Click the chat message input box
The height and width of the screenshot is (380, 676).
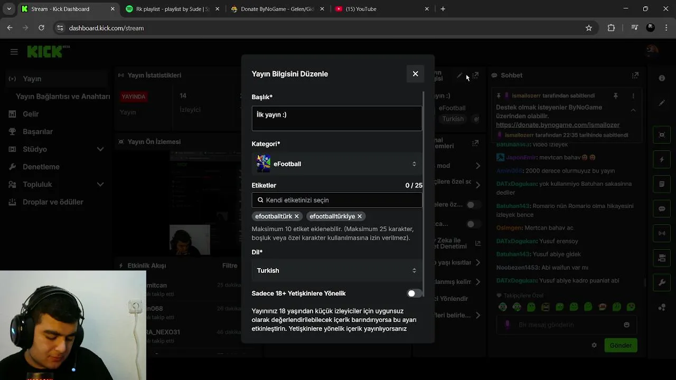(567, 325)
